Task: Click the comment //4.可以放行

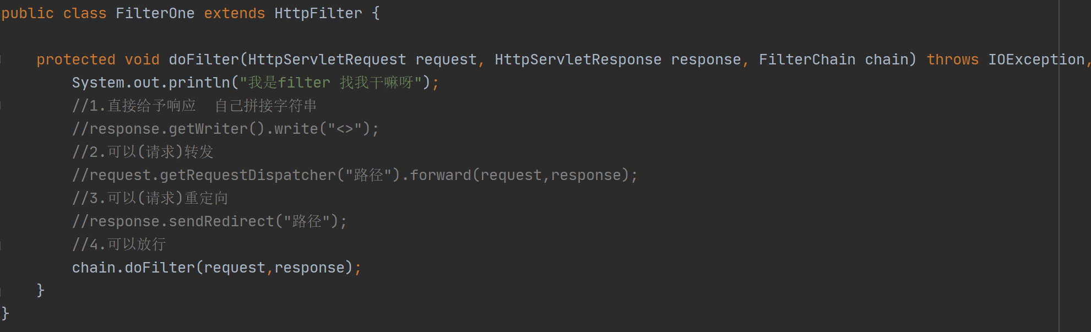Action: (x=119, y=244)
